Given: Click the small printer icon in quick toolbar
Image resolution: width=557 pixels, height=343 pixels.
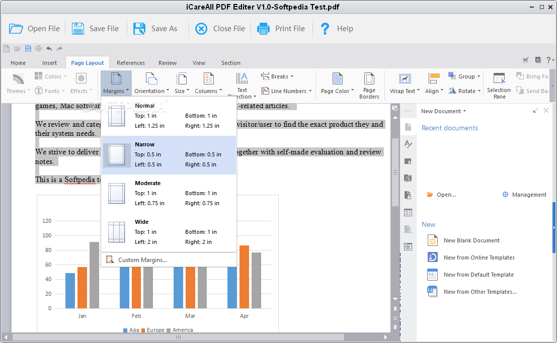Looking at the screenshot, I should 38,48.
